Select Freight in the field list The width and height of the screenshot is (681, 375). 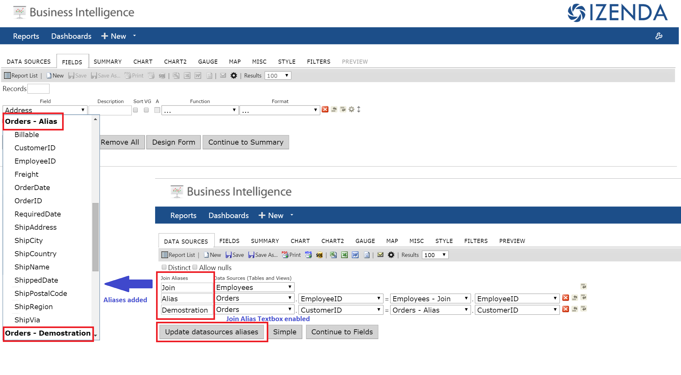point(26,174)
